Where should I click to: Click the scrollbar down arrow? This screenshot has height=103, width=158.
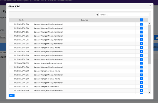pyautogui.click(x=149, y=92)
